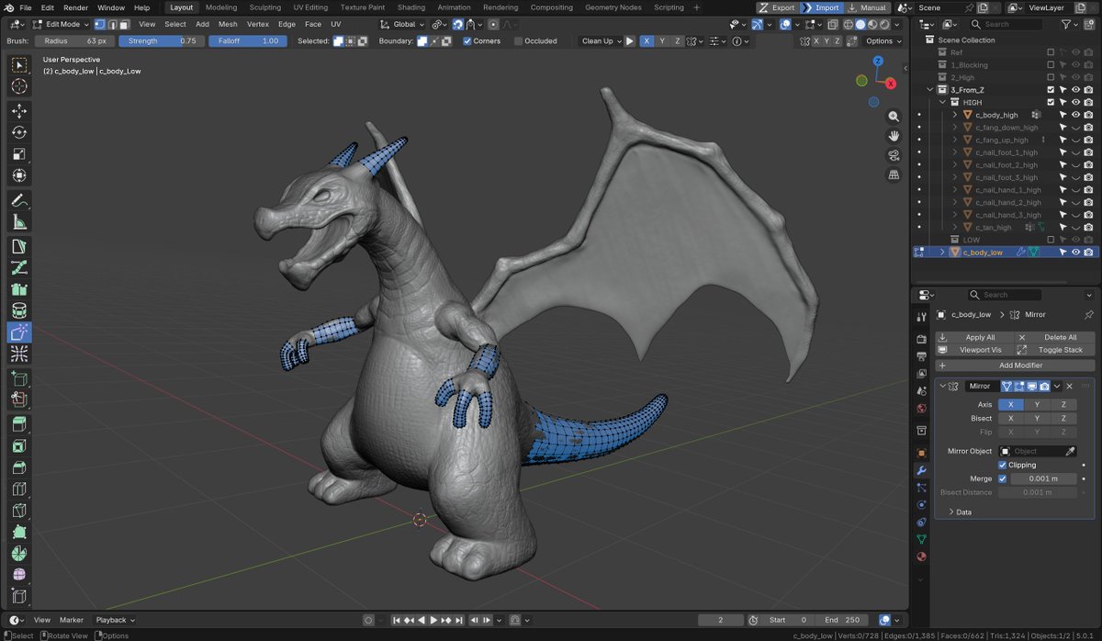Adjust the brush Radius slider
The height and width of the screenshot is (641, 1102).
pyautogui.click(x=74, y=40)
